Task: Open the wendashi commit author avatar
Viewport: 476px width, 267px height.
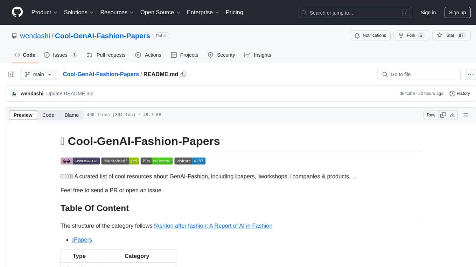Action: point(14,94)
